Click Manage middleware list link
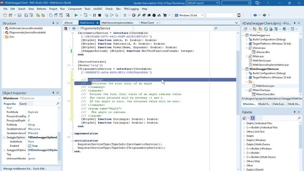304x171 pixels. point(18,169)
